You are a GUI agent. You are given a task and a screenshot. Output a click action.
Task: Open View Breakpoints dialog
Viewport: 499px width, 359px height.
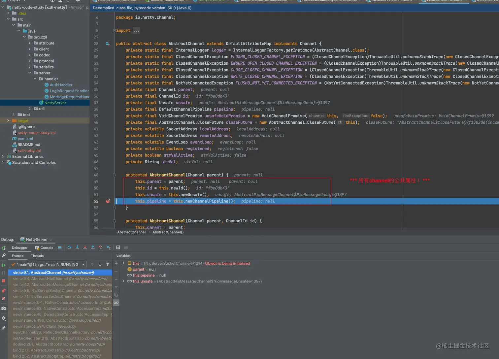pyautogui.click(x=4, y=290)
